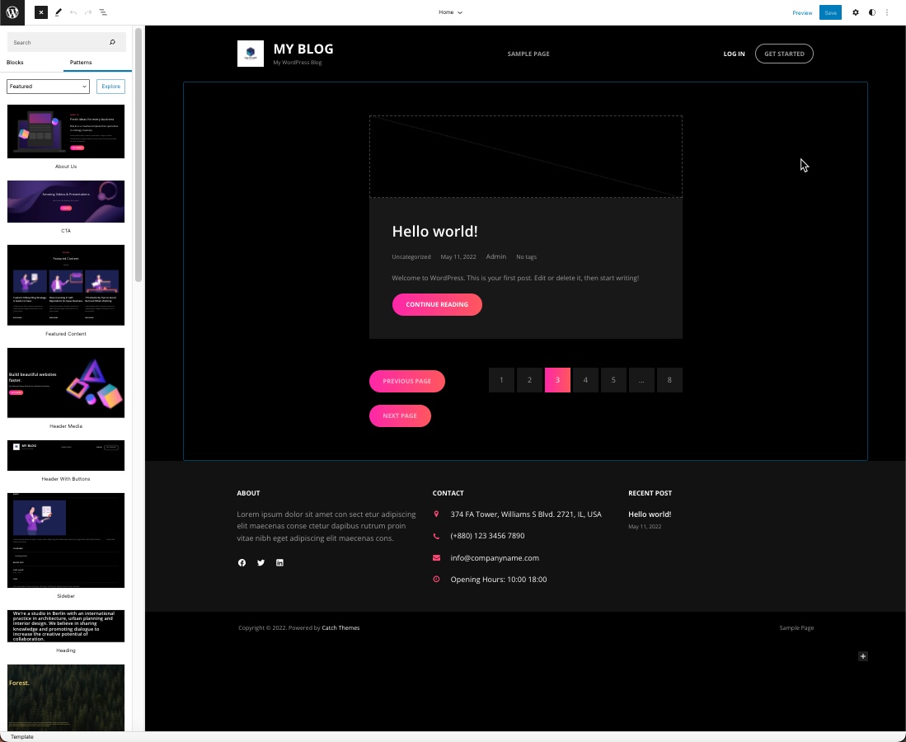Click the opening hours clock icon
The height and width of the screenshot is (742, 906).
436,579
